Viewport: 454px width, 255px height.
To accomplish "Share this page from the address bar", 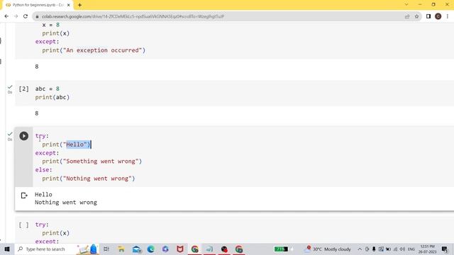I will (407, 16).
